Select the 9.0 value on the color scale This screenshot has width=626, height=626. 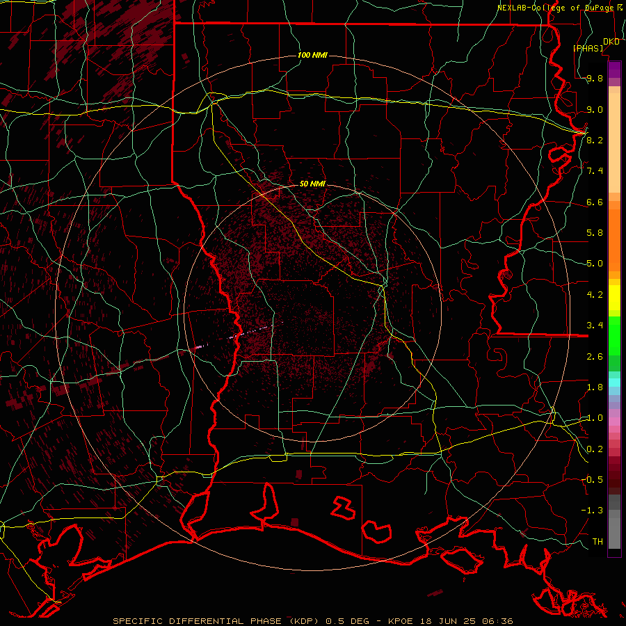595,109
